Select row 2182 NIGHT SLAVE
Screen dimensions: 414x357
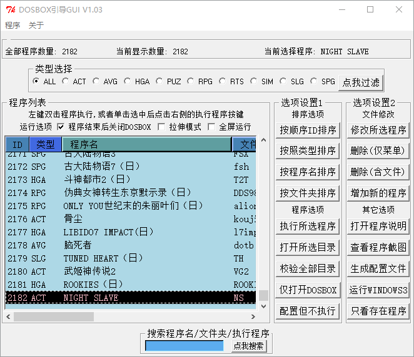coord(131,298)
